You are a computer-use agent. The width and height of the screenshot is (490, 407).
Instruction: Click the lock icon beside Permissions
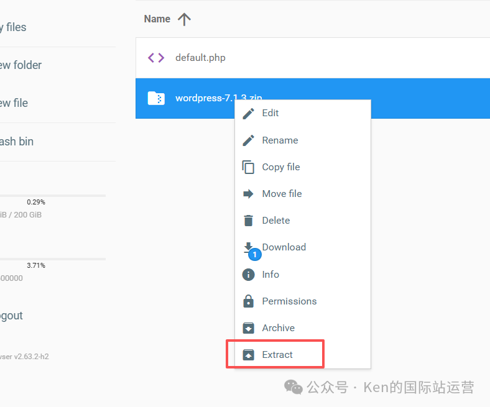249,301
